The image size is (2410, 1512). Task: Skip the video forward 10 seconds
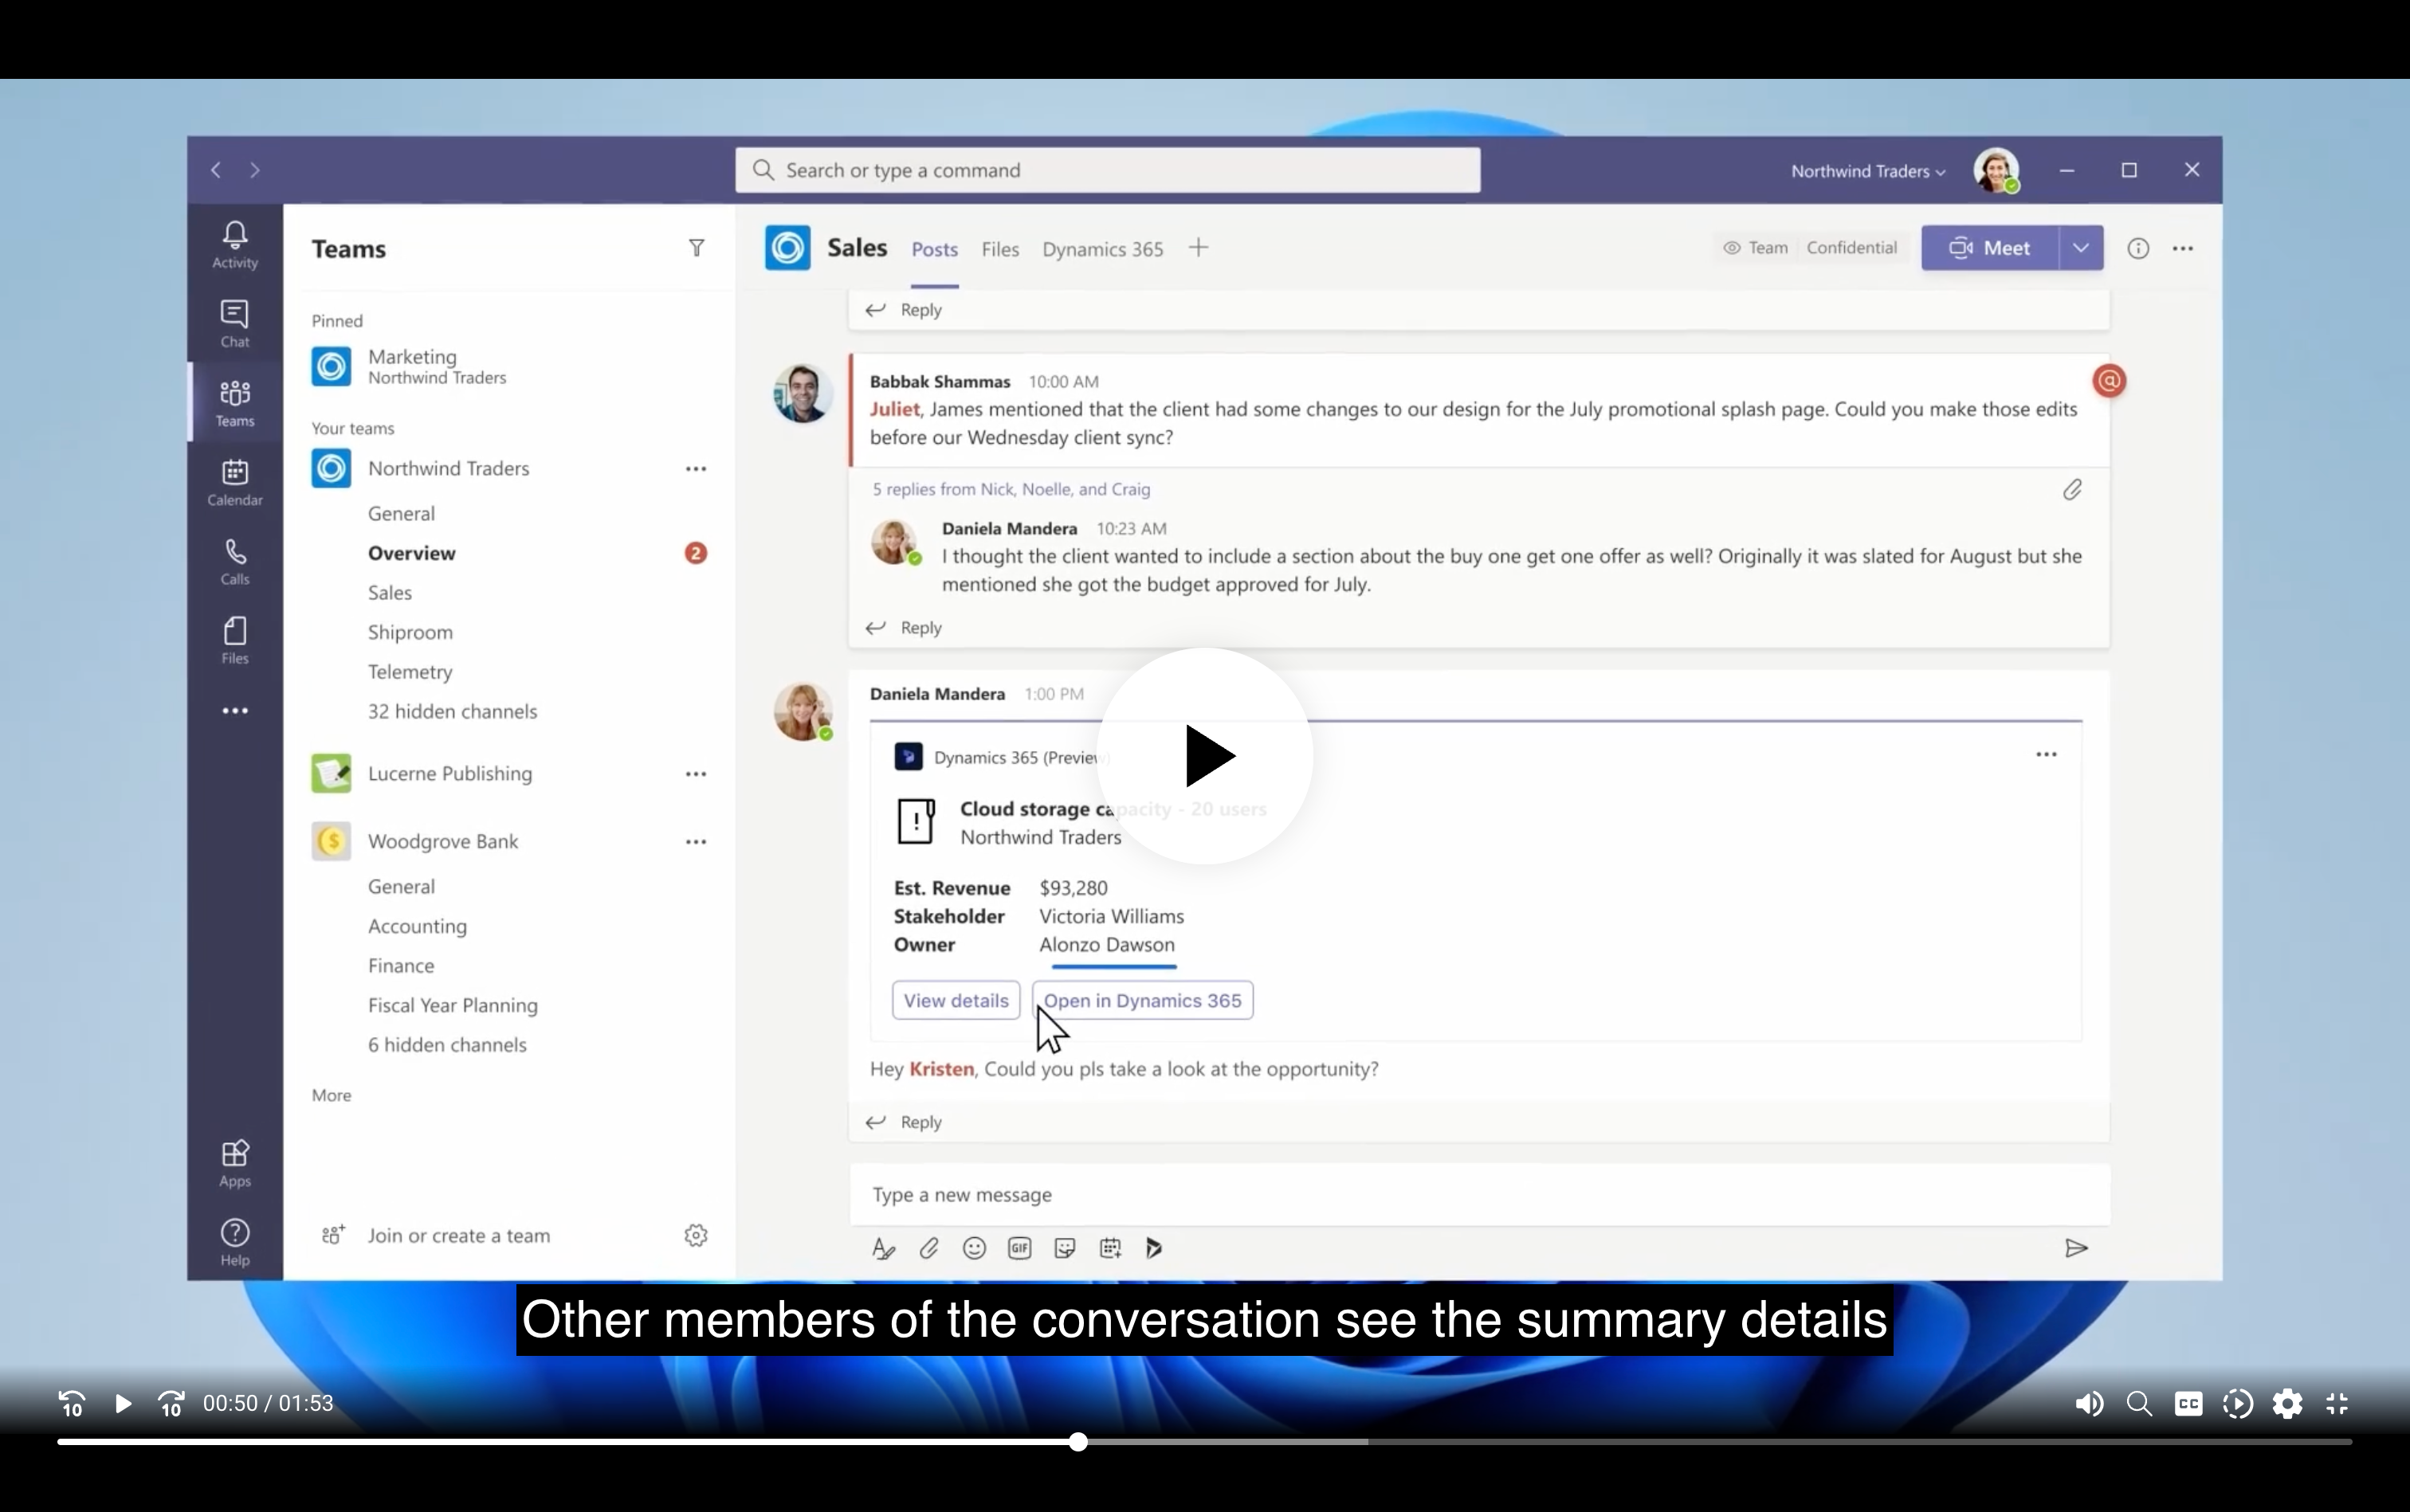(171, 1404)
